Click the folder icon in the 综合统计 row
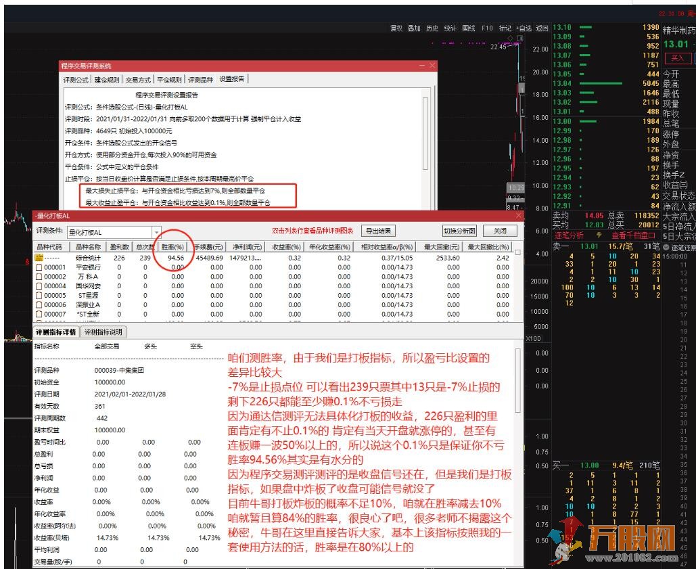 coord(39,257)
